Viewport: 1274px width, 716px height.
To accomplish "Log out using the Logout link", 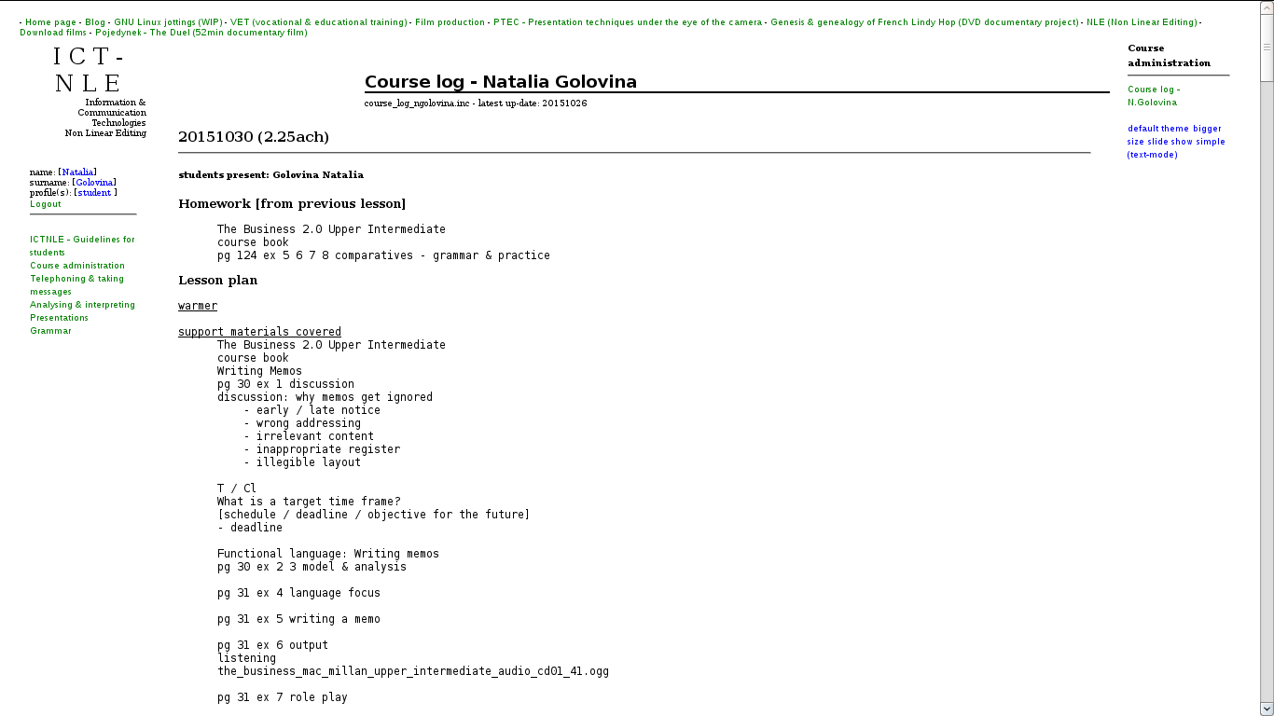I will click(46, 204).
